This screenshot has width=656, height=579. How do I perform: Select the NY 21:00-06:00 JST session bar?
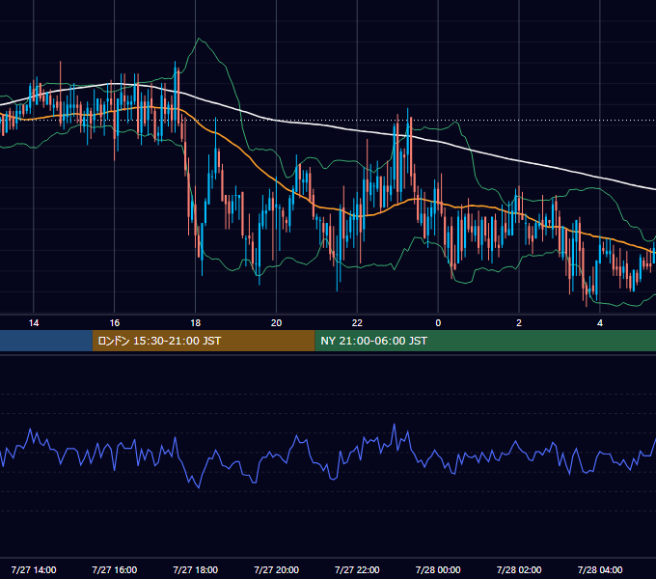tap(485, 341)
